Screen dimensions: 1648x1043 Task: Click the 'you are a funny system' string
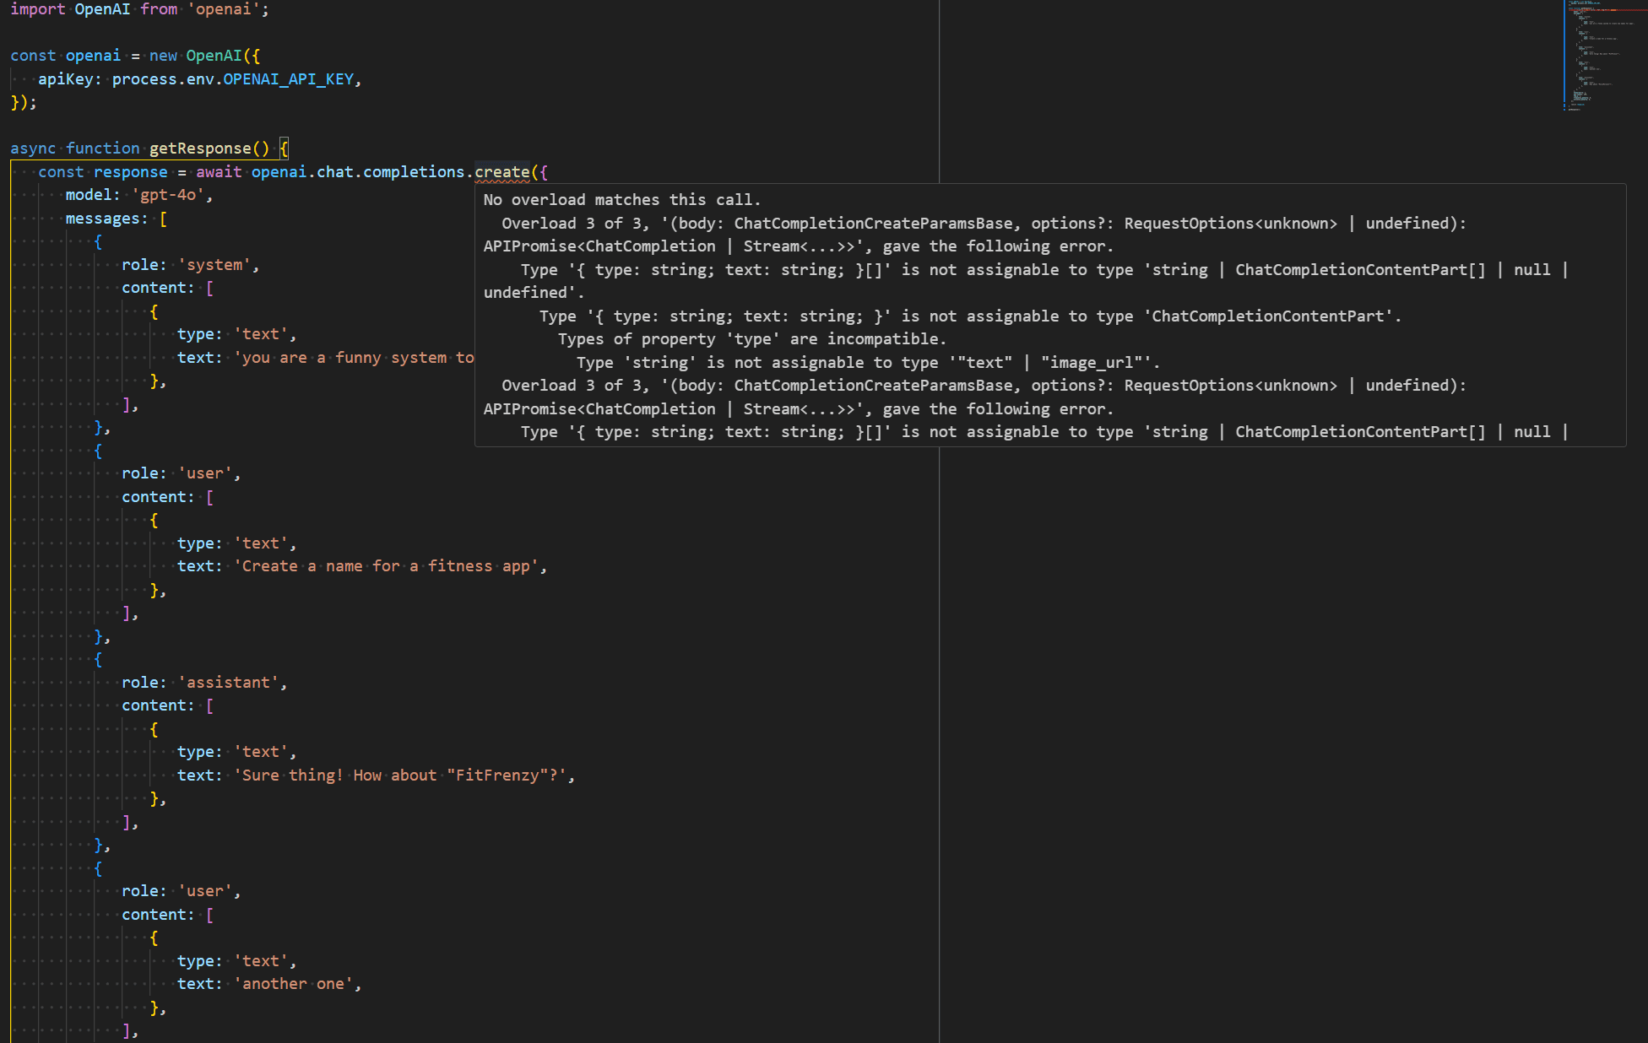tap(355, 358)
